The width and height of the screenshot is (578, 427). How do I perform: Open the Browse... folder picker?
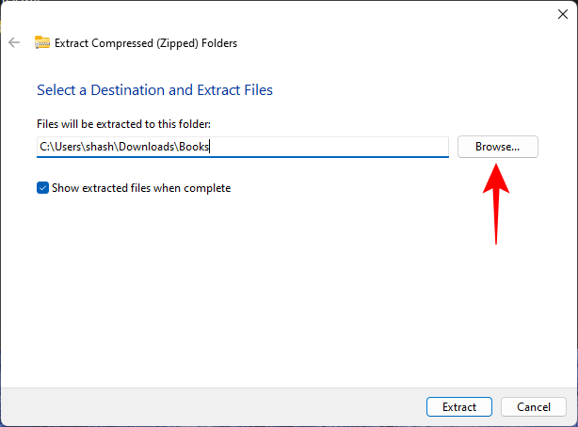point(497,147)
